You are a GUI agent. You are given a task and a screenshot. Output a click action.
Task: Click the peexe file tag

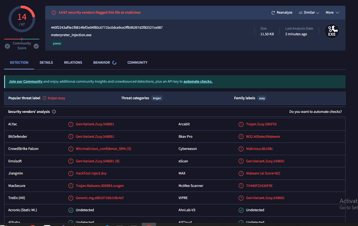pos(57,43)
